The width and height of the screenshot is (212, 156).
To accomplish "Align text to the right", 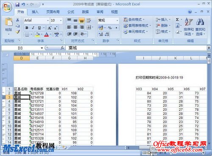I will coord(82,27).
